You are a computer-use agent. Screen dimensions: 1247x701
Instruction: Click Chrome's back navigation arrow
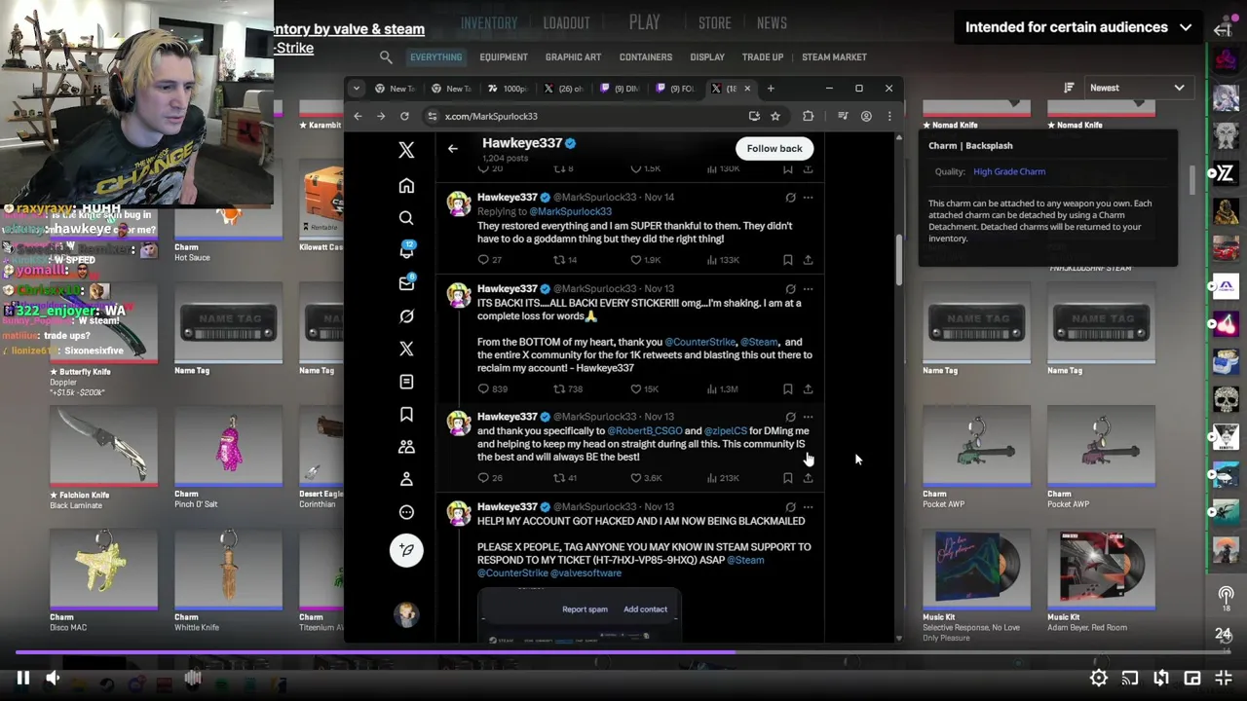358,116
